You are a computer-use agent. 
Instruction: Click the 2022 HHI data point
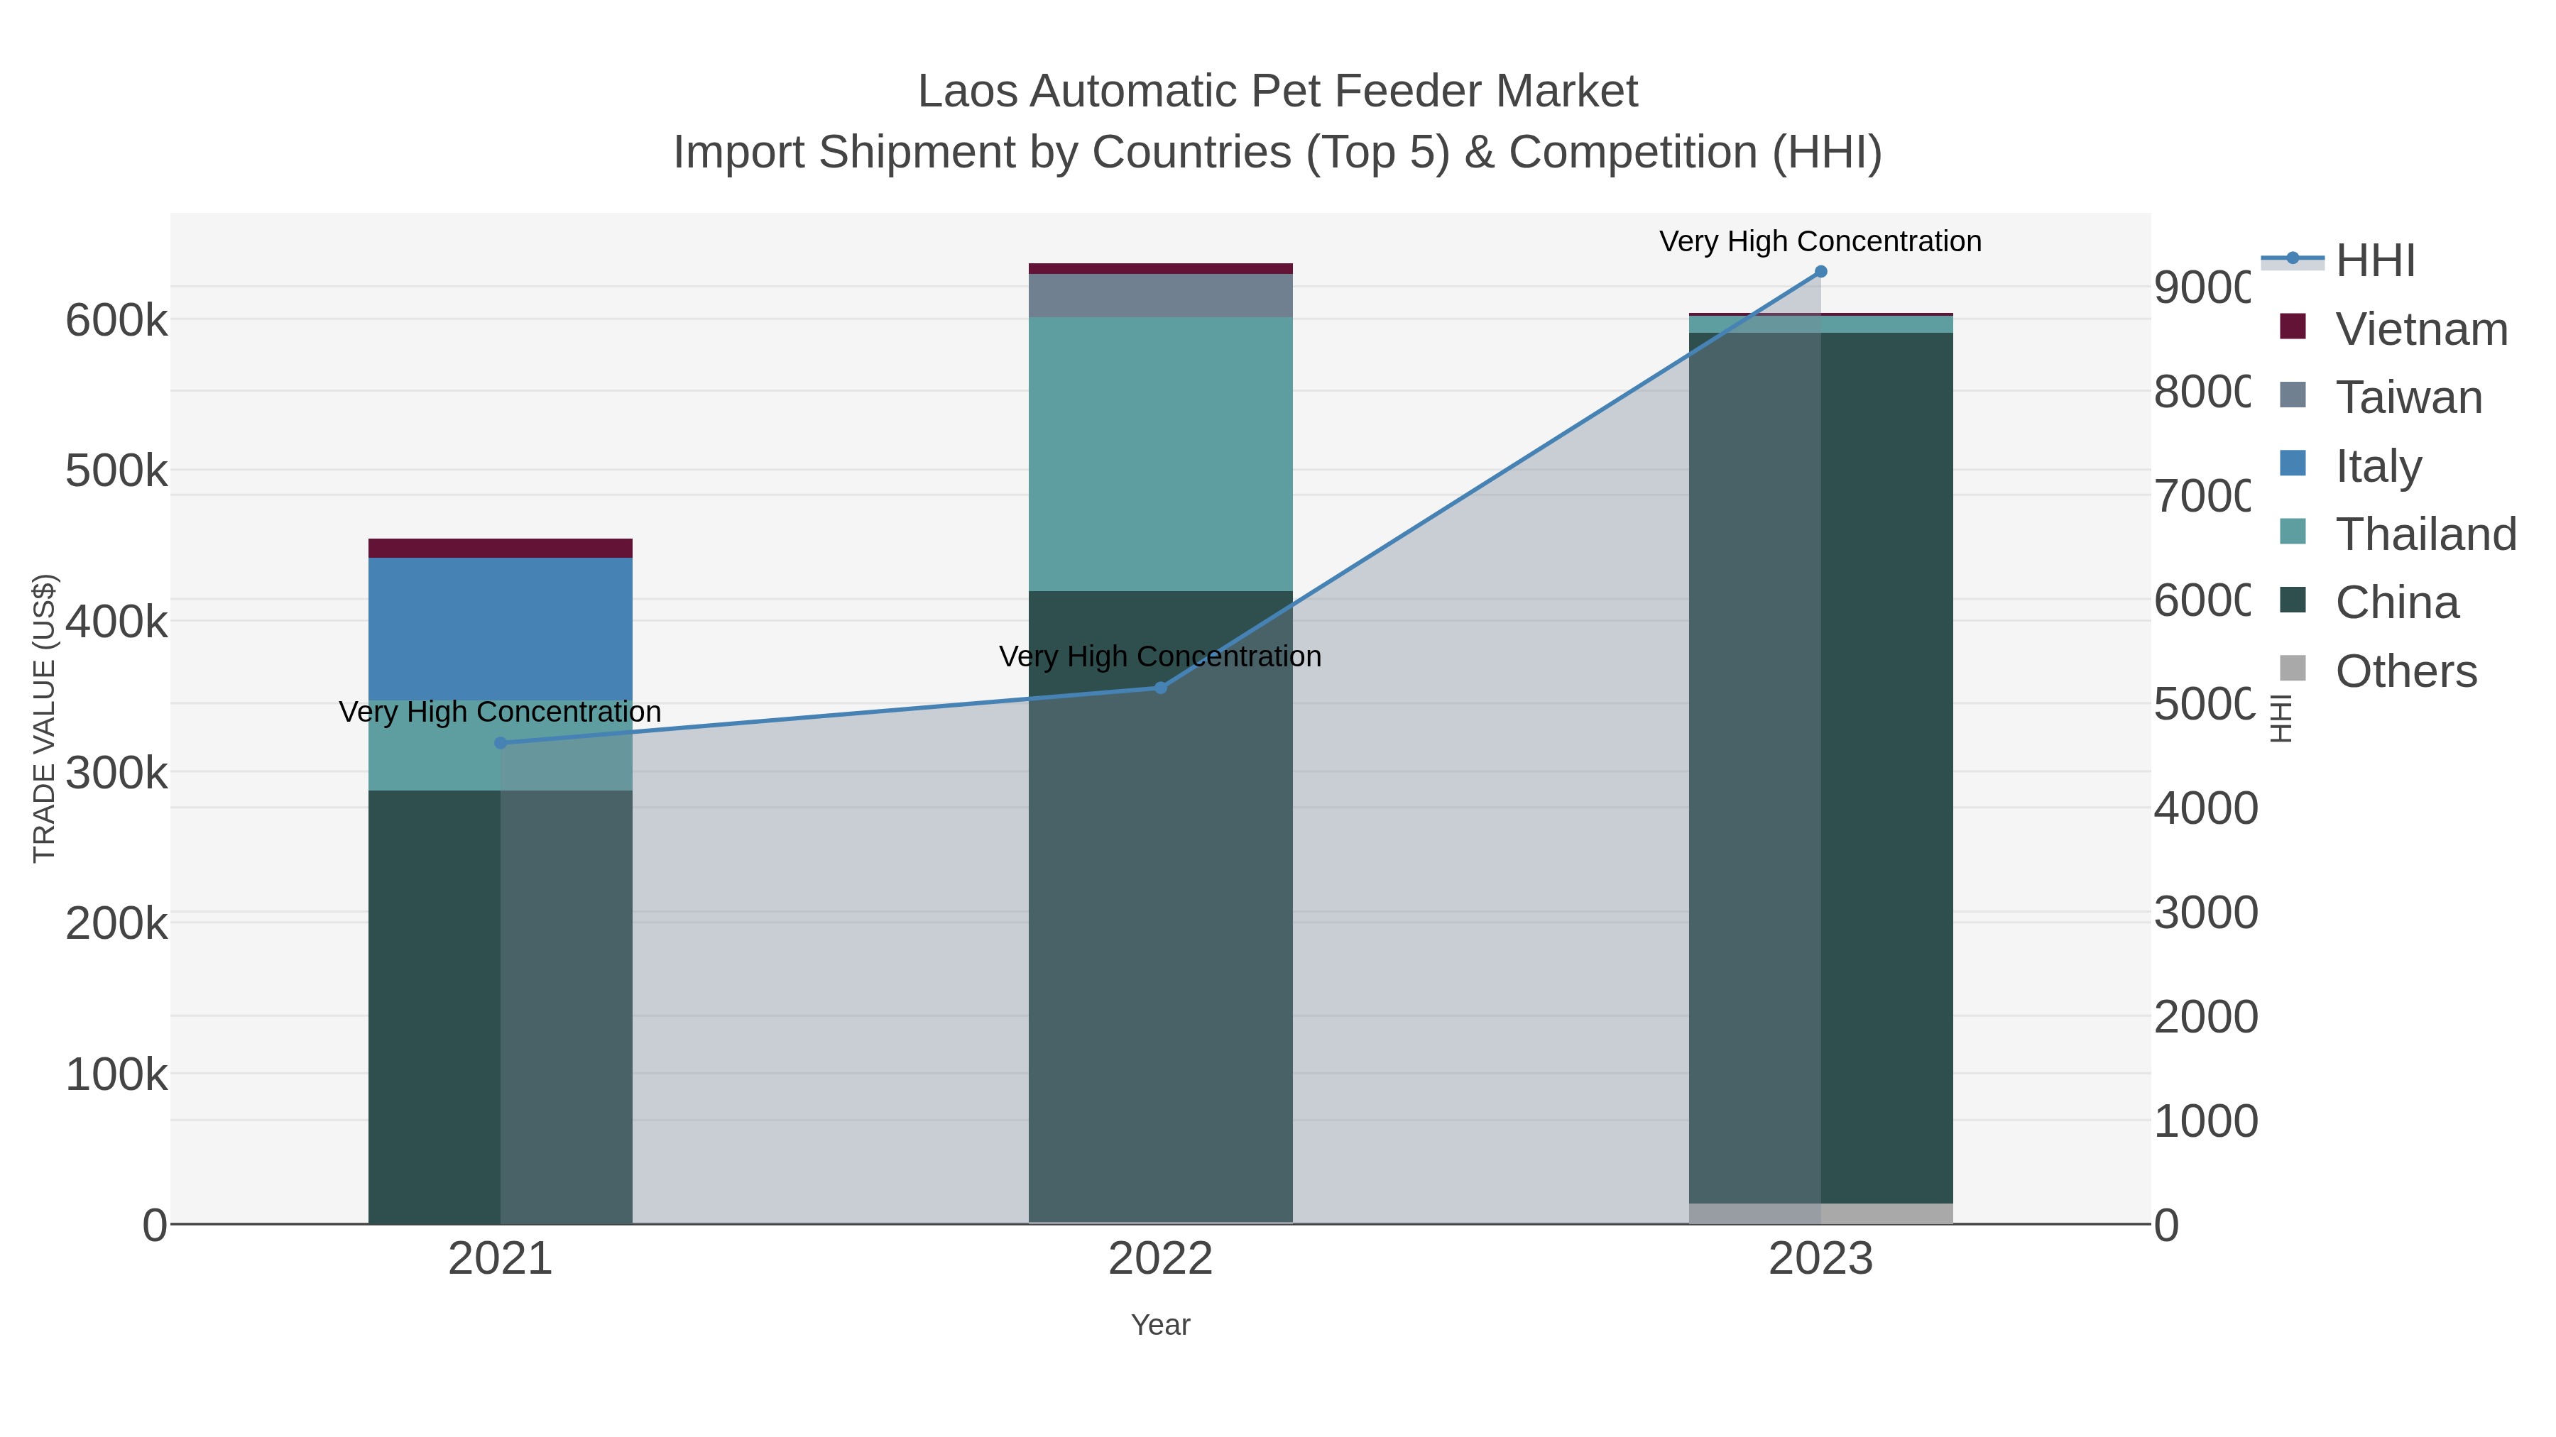coord(1161,687)
